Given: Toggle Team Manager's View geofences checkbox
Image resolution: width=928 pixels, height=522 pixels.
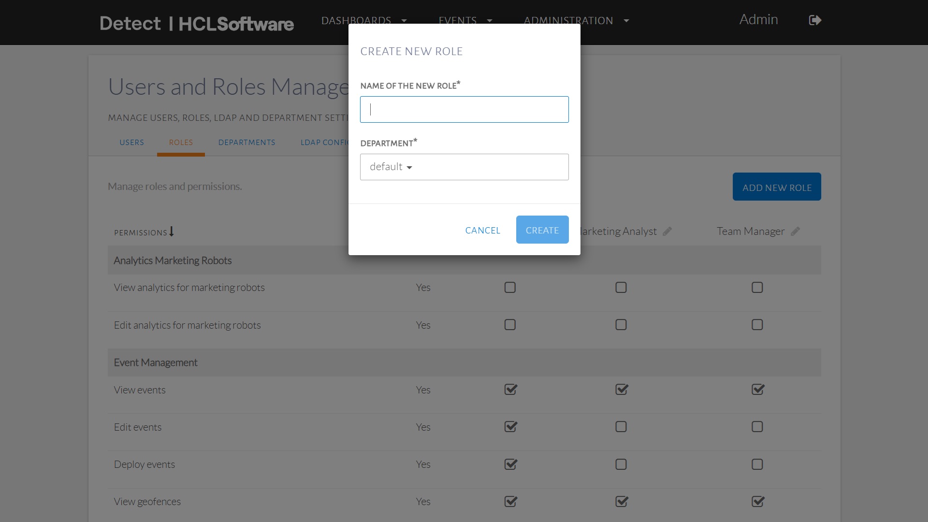Looking at the screenshot, I should click(x=757, y=502).
